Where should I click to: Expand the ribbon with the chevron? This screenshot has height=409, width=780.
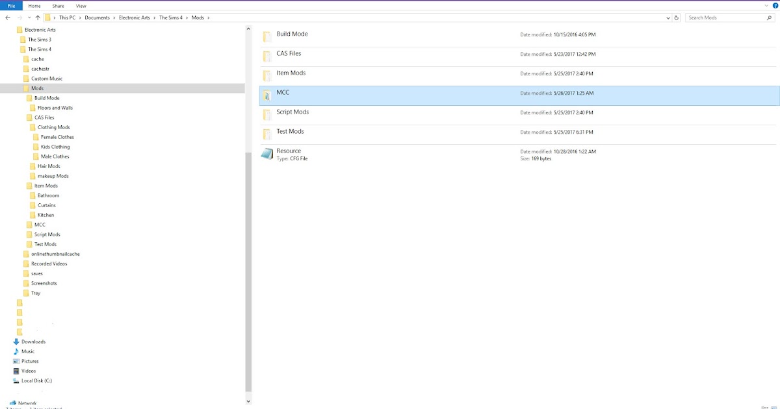click(766, 5)
